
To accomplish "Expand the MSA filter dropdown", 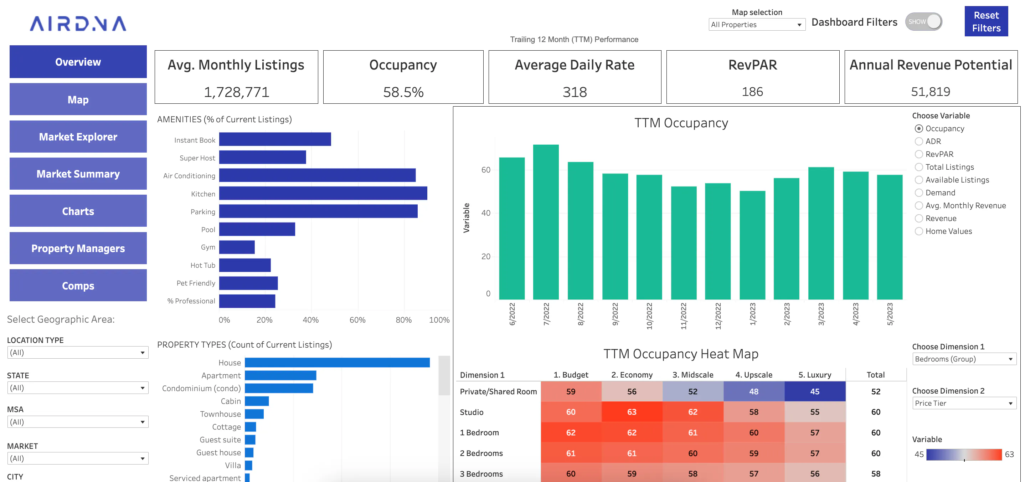I will pos(78,422).
